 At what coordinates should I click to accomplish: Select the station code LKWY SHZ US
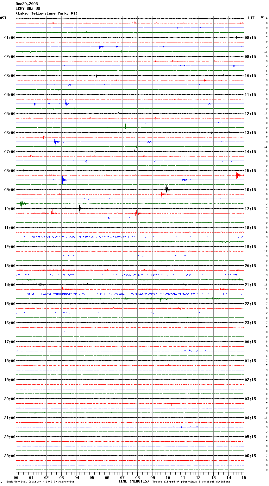point(28,9)
